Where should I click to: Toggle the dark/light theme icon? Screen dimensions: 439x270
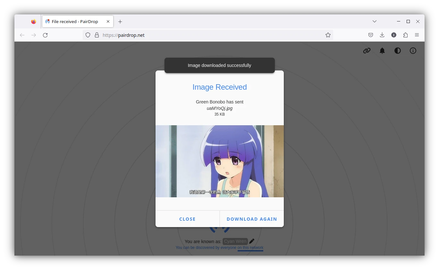pos(398,51)
